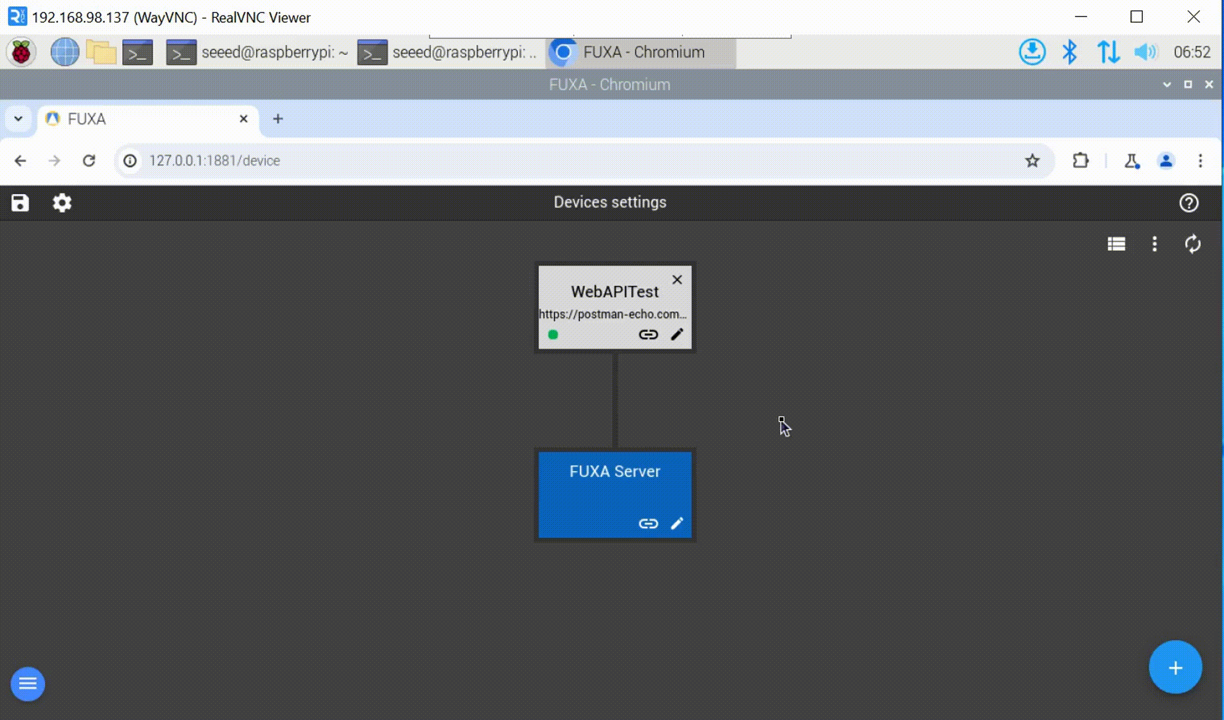The image size is (1224, 720).
Task: Open Chrome Labs flask icon
Action: point(1132,161)
